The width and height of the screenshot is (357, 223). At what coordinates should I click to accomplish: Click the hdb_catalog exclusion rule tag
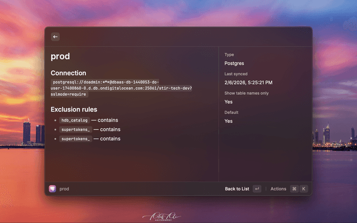click(x=75, y=120)
